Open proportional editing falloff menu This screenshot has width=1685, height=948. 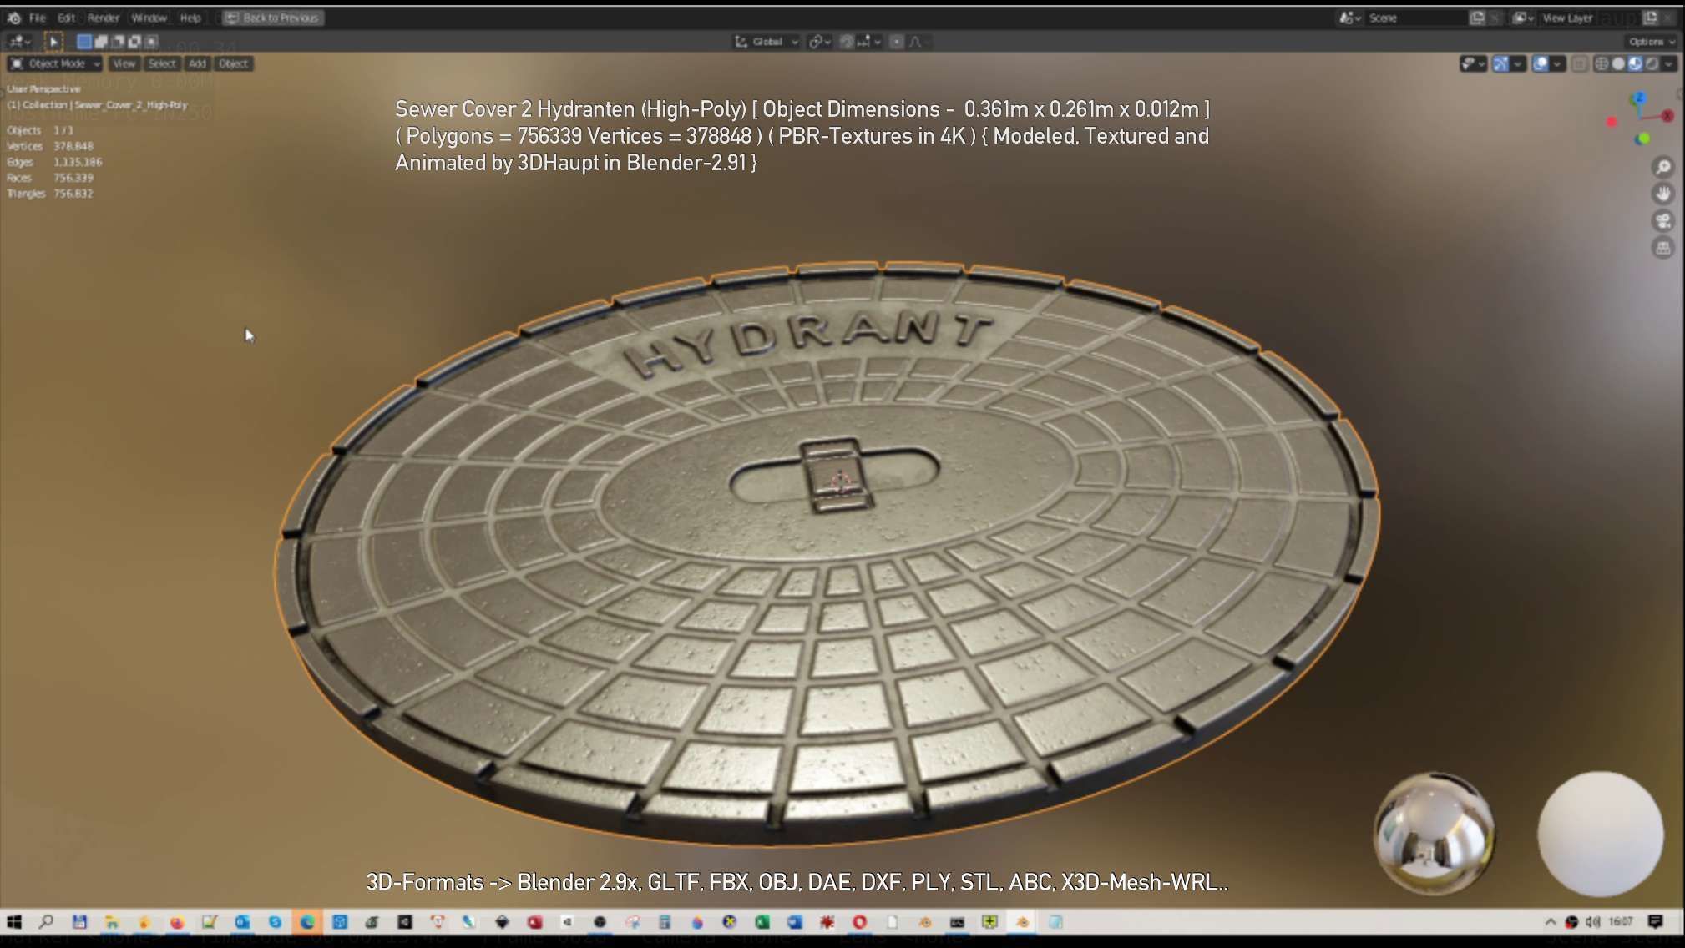coord(918,42)
